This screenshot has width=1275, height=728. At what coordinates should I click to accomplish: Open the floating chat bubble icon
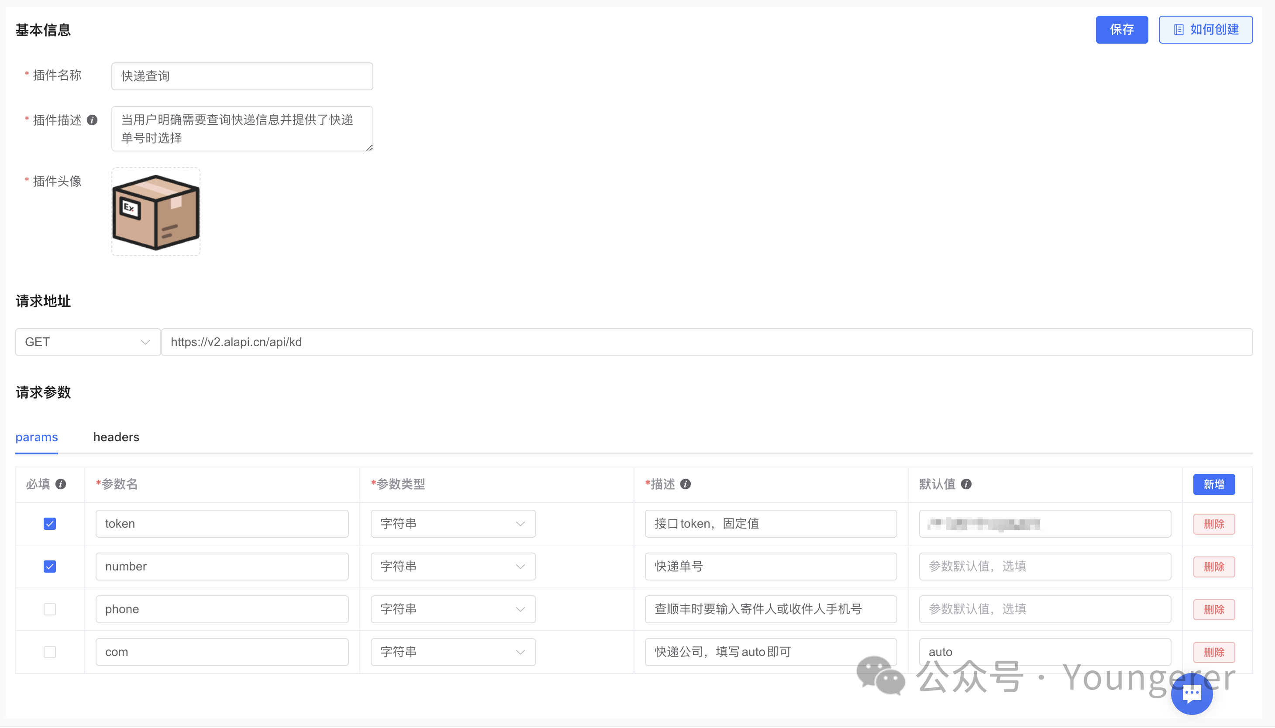point(1191,694)
